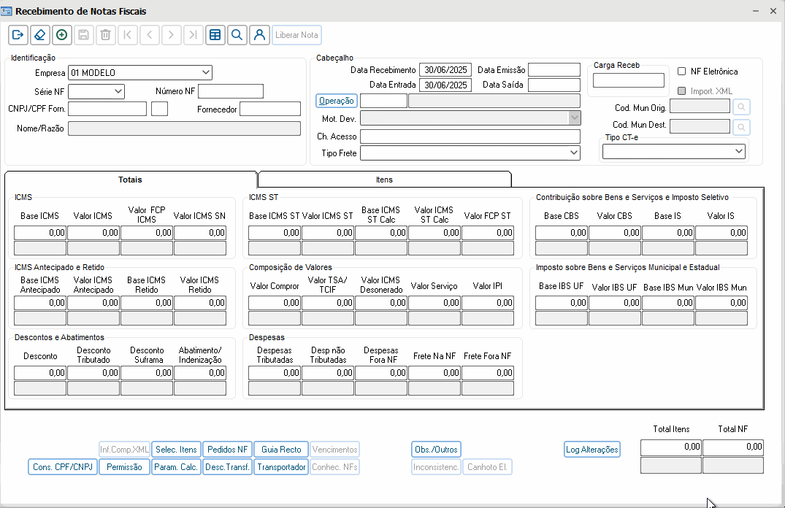The image size is (785, 508).
Task: Click the Ch. Acesso input field
Action: (x=470, y=136)
